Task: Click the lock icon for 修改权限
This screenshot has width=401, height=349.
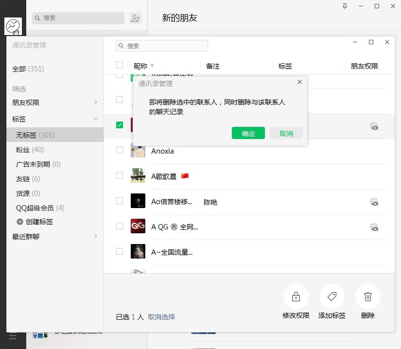Action: click(296, 297)
